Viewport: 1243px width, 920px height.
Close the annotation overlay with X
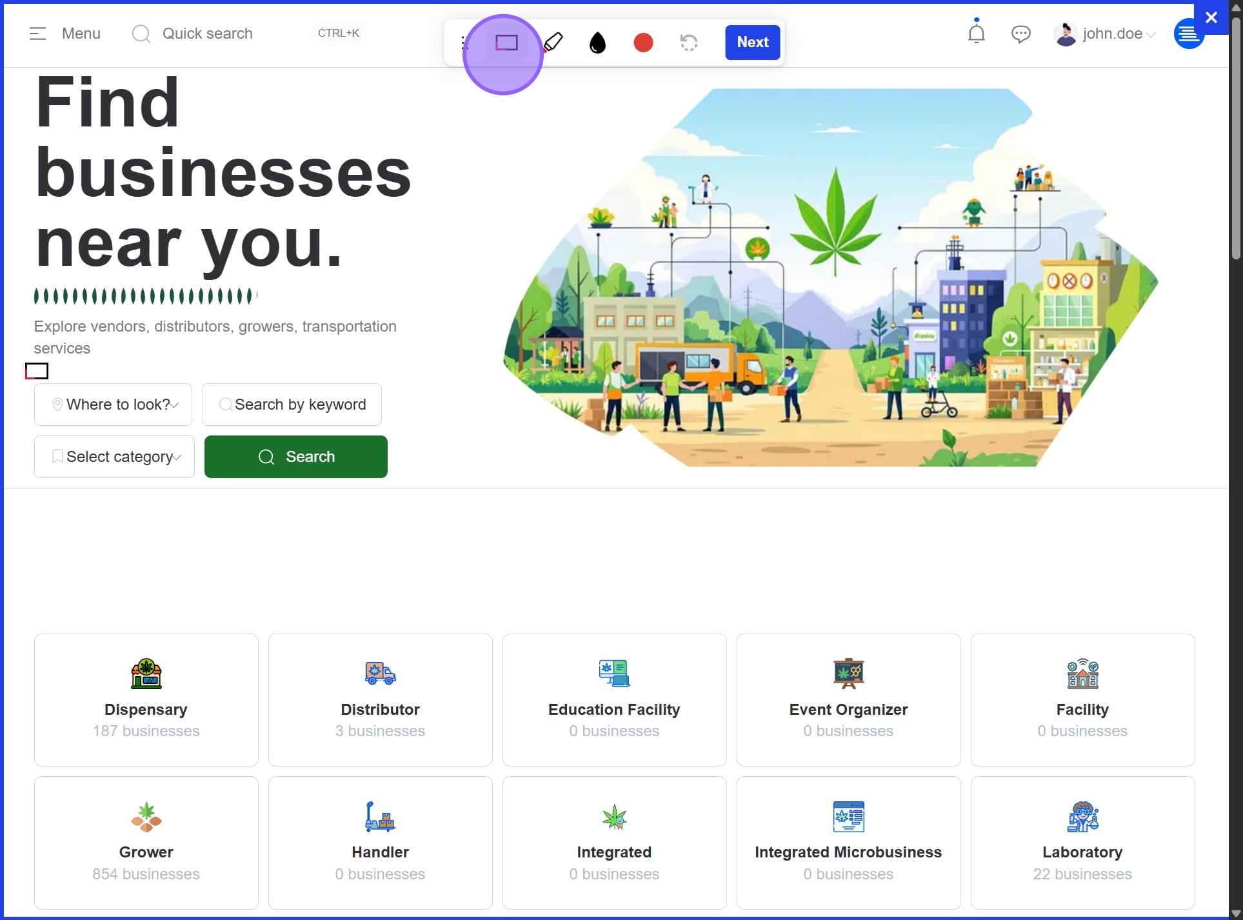[1211, 17]
